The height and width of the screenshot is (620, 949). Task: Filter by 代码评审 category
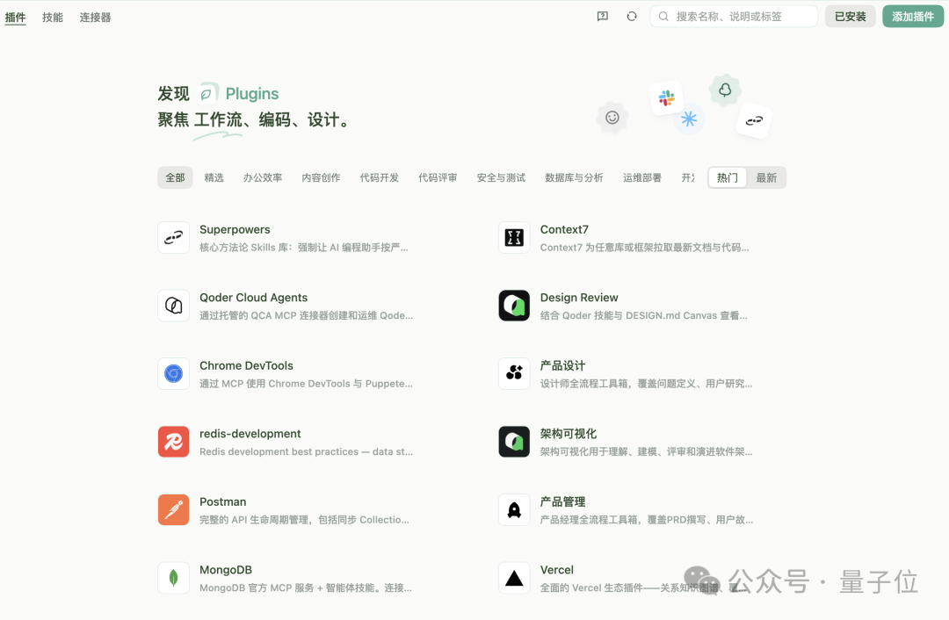tap(438, 178)
